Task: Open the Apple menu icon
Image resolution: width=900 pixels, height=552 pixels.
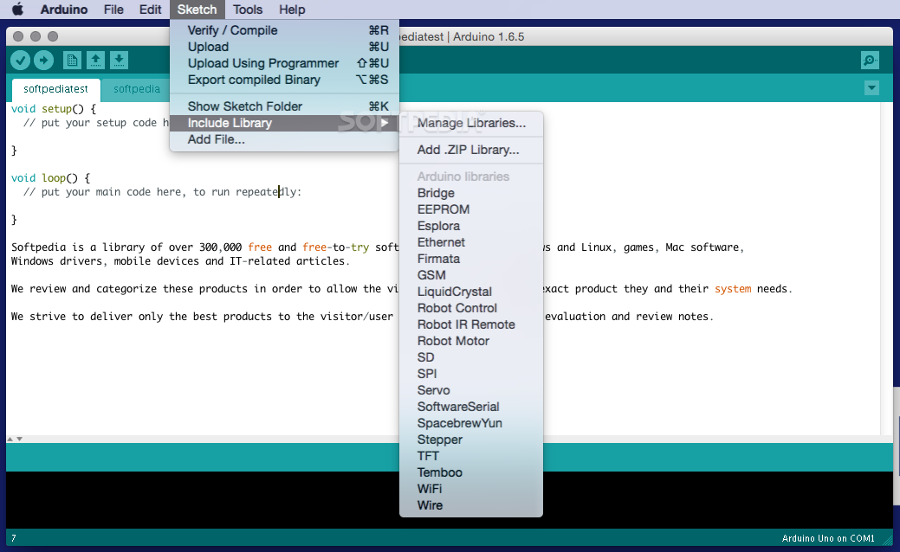Action: (18, 10)
